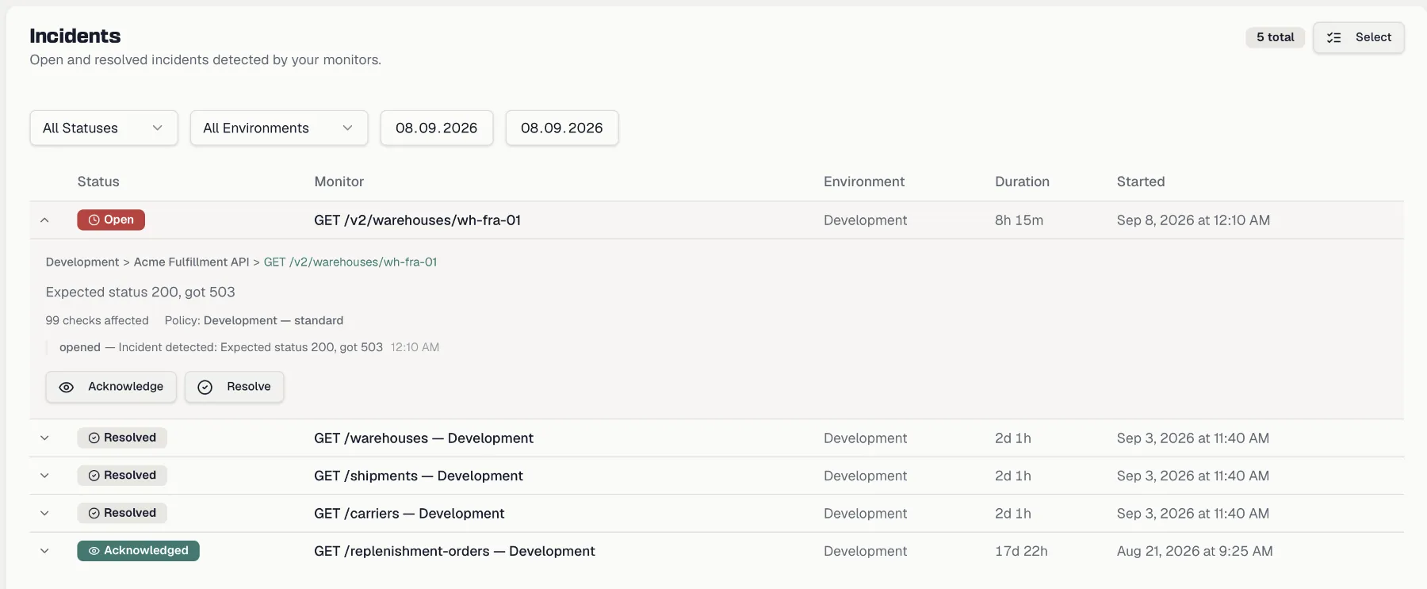Click the Duration column header
Image resolution: width=1427 pixels, height=589 pixels.
click(1022, 182)
